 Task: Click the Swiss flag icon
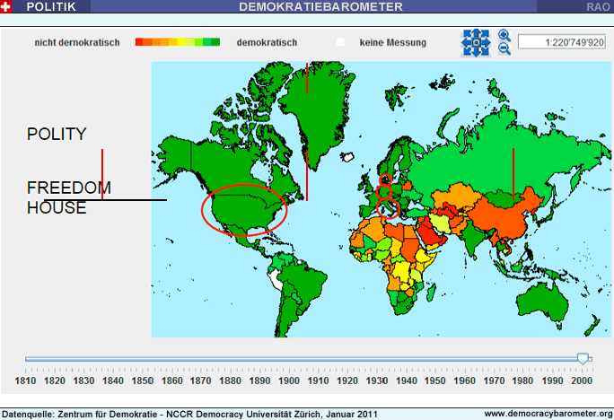pos(7,6)
